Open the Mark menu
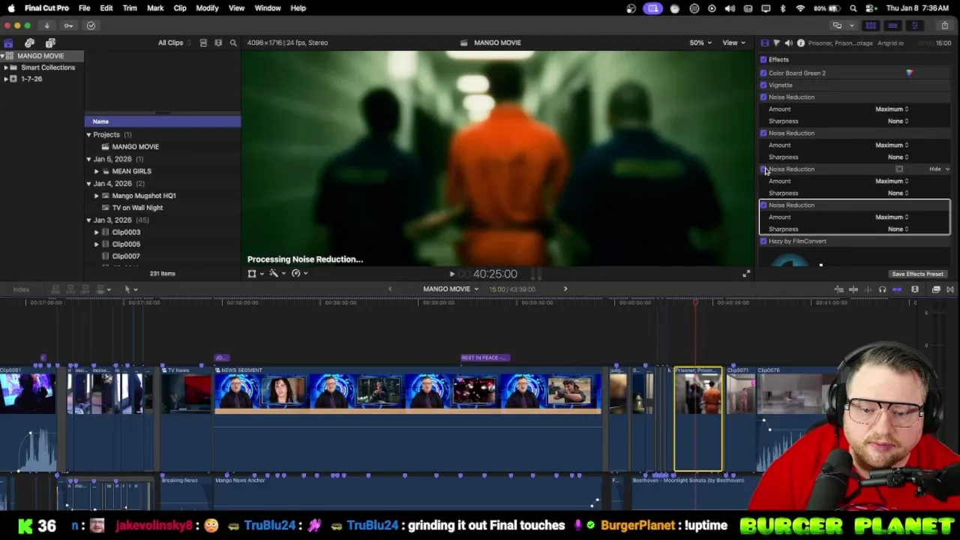Image resolution: width=960 pixels, height=540 pixels. [155, 8]
